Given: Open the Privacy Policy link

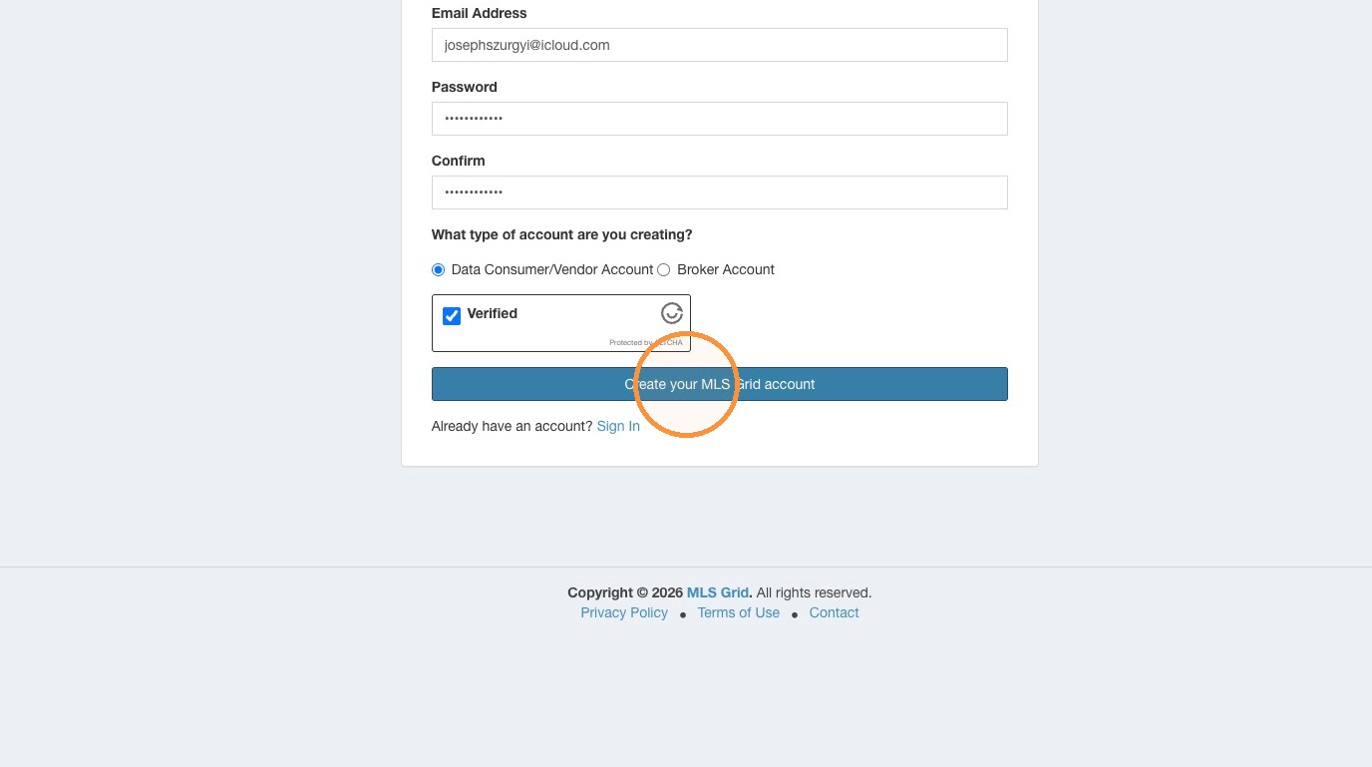Looking at the screenshot, I should (x=624, y=612).
